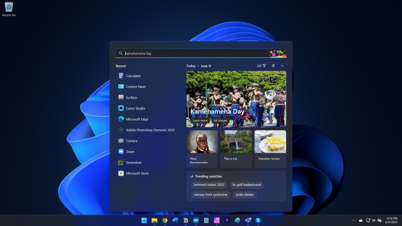The image size is (402, 226).
Task: Click the 'belmont stakes 2022' trending search
Action: [x=209, y=185]
